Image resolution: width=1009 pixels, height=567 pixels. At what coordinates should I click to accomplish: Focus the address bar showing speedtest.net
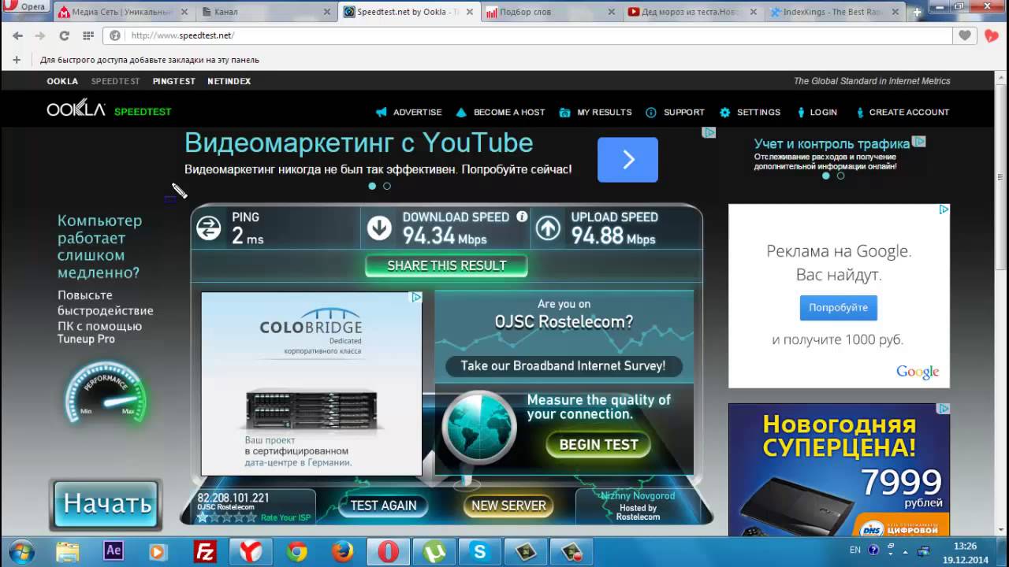pos(528,35)
